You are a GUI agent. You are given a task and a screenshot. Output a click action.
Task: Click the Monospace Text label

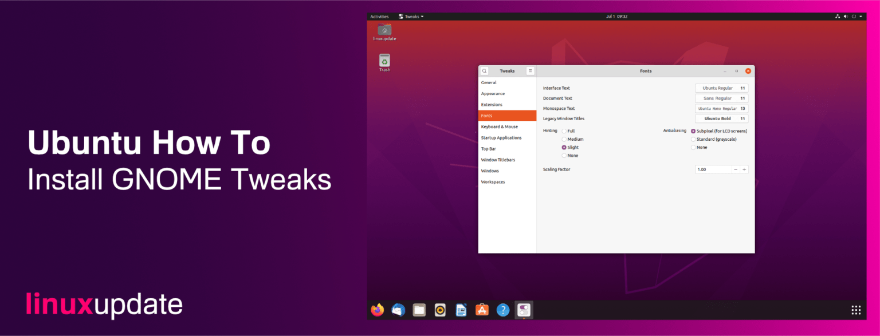click(559, 108)
